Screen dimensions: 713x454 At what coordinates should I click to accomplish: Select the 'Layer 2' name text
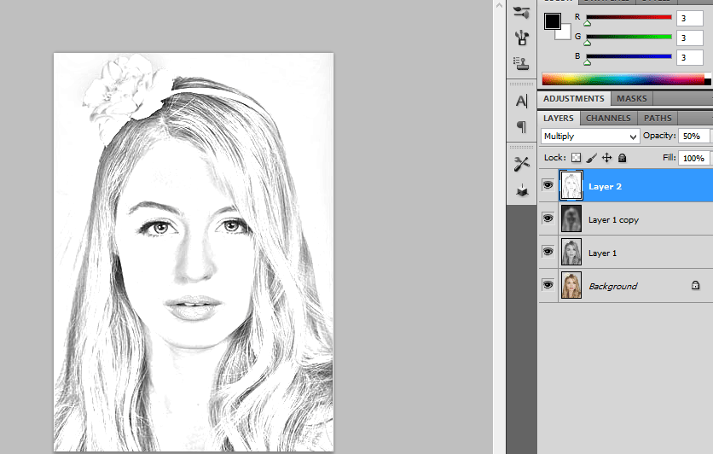(x=605, y=187)
